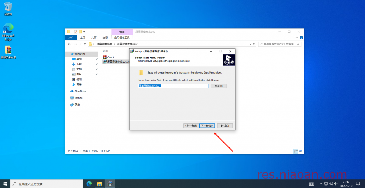Screen dimensions: 365x188
Task: Click Explorer search box for 屏幕录像专家2021
Action: point(279,44)
